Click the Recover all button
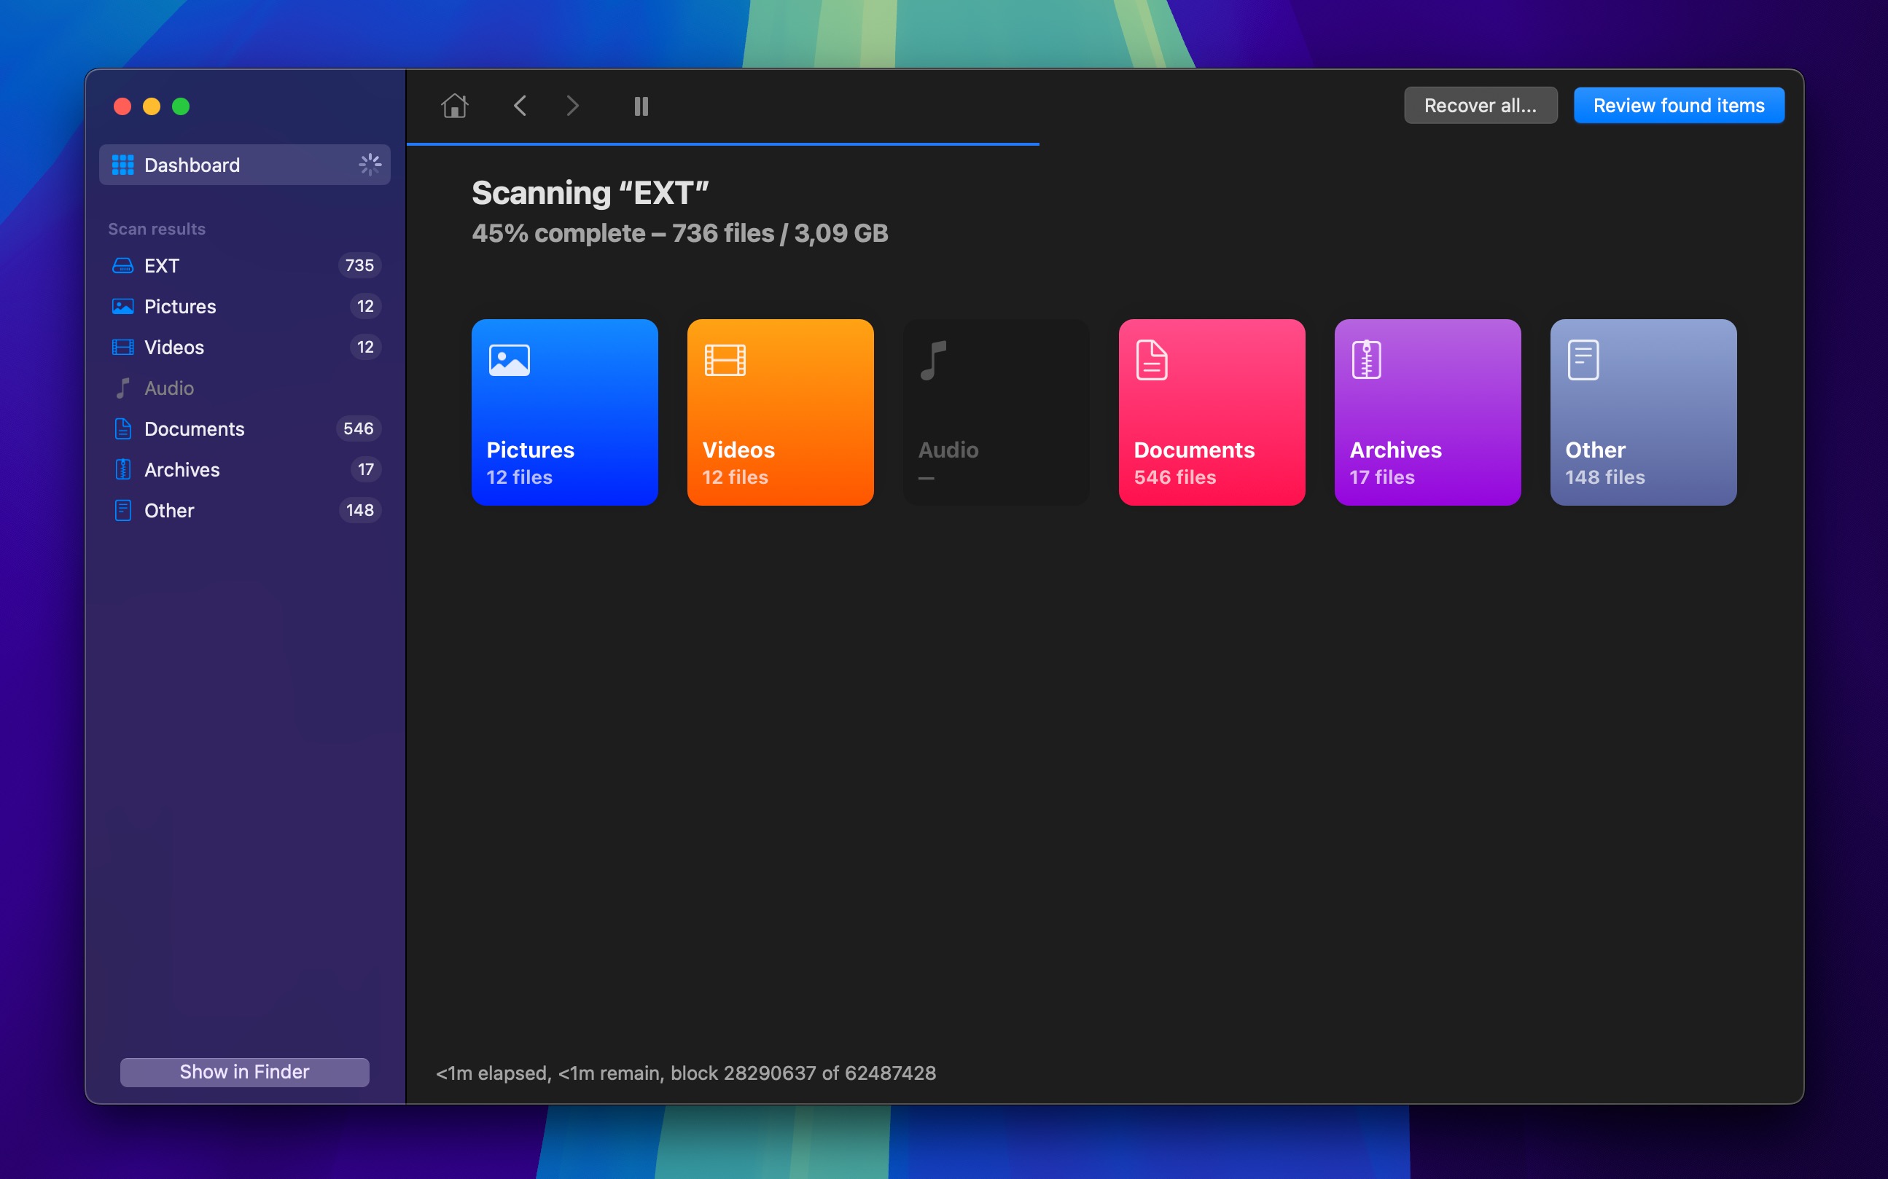This screenshot has width=1888, height=1179. (x=1479, y=105)
